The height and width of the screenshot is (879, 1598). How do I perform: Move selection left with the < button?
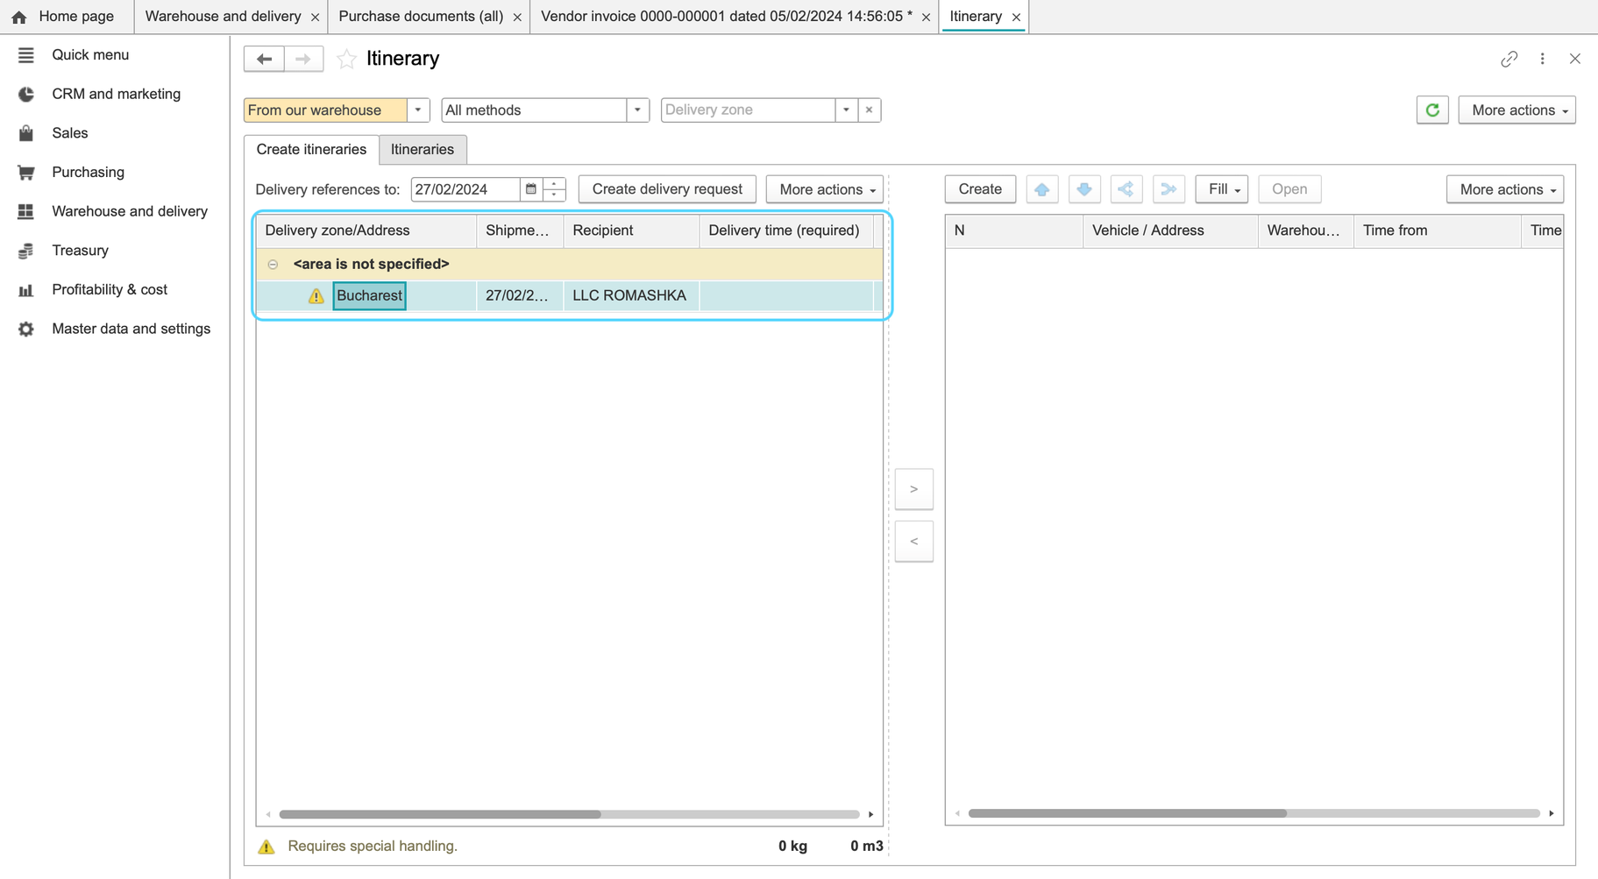click(x=914, y=542)
